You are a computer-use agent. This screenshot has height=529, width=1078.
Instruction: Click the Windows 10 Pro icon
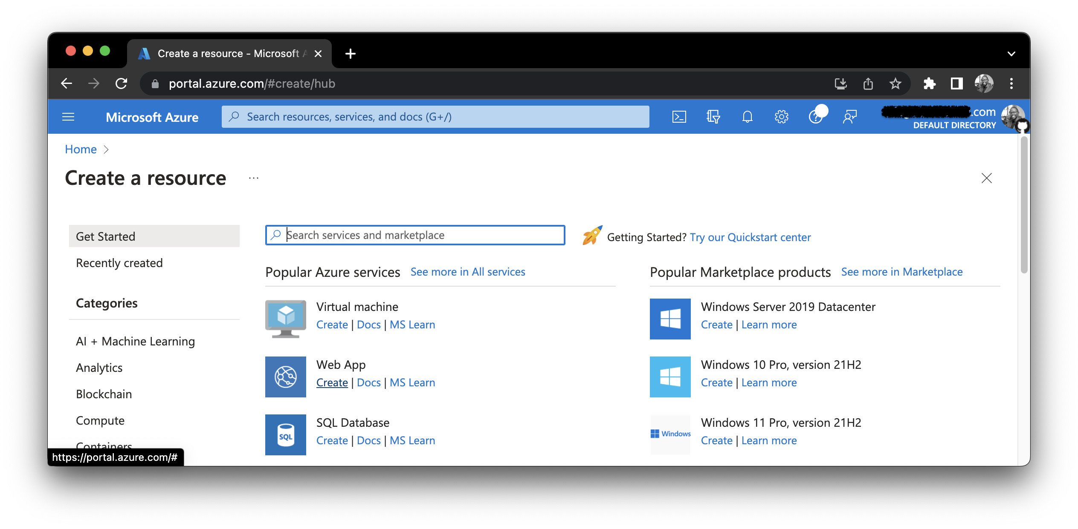coord(670,377)
